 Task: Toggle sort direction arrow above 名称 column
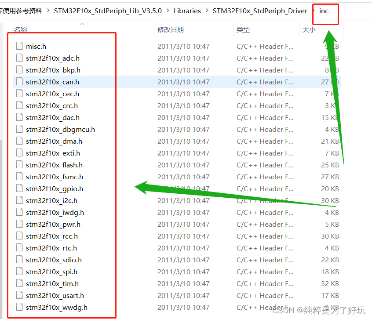pos(82,24)
